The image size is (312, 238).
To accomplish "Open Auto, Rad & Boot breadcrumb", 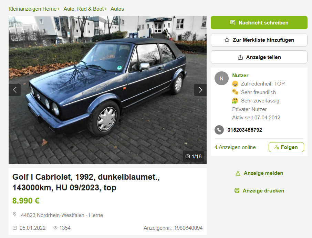I will 84,9.
